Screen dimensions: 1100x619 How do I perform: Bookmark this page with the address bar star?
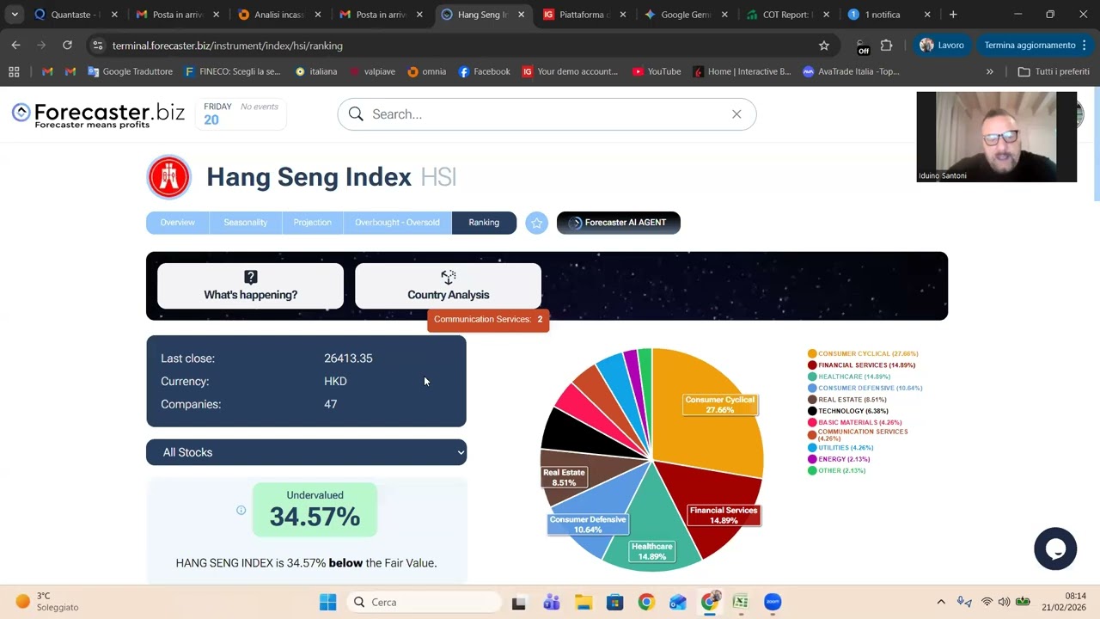[824, 46]
